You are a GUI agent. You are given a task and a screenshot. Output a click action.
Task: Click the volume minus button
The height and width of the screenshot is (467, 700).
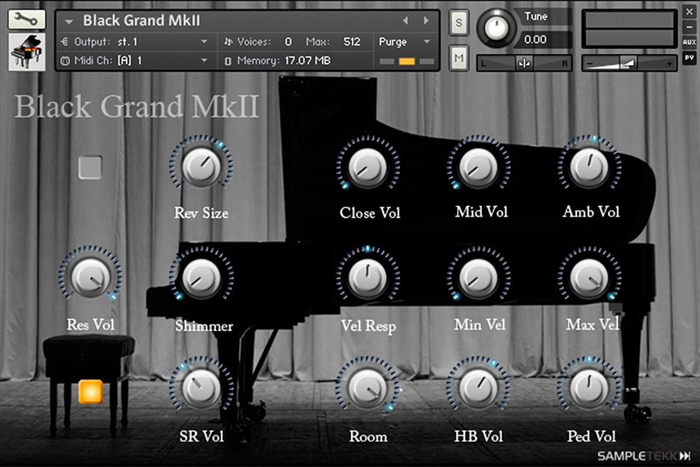[590, 64]
